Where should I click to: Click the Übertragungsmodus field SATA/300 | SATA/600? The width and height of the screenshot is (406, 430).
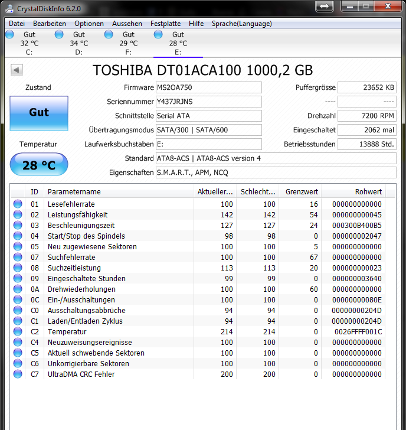point(209,130)
